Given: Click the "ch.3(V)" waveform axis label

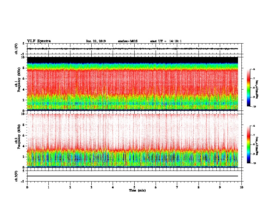Looking at the screenshot, I should click(16, 176).
